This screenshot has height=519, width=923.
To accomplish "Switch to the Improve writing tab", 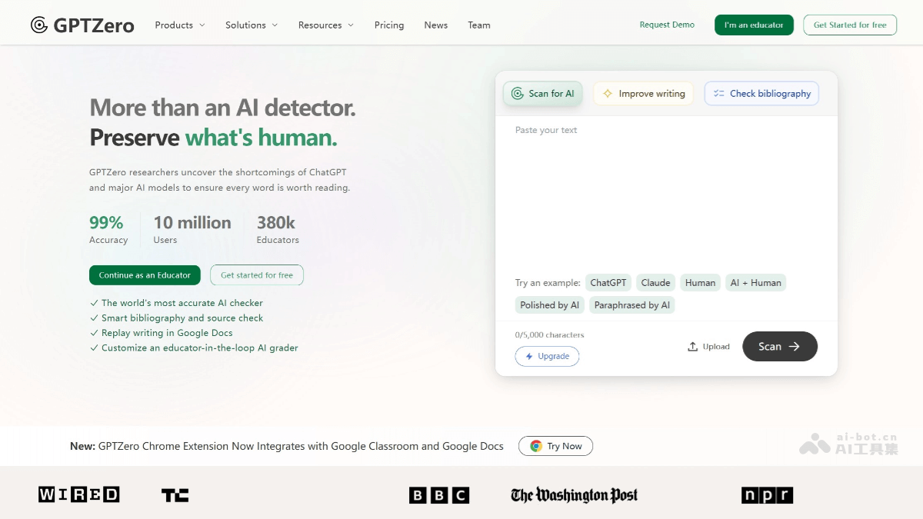I will (643, 94).
